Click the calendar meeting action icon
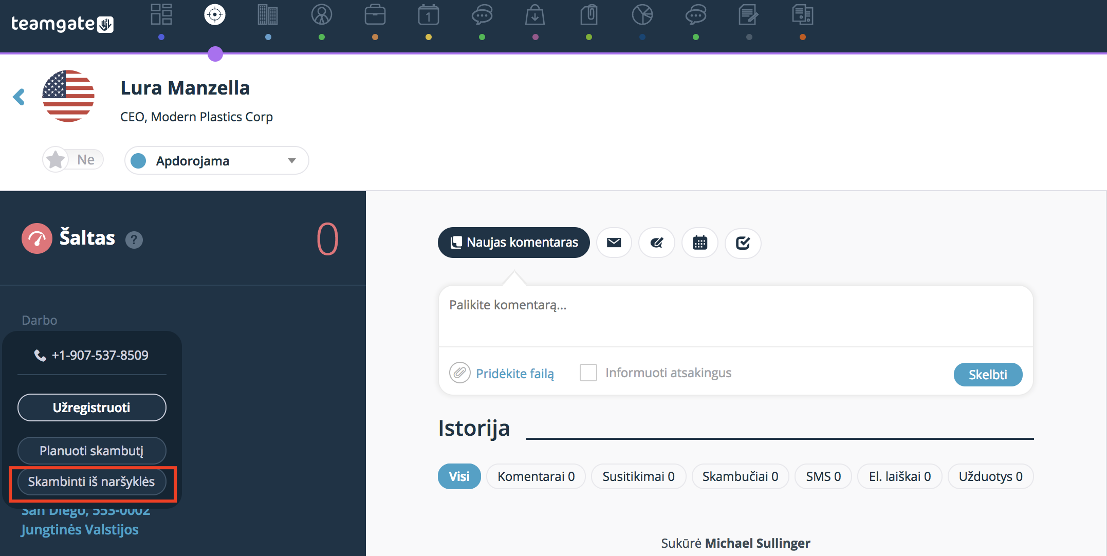 [x=700, y=243]
